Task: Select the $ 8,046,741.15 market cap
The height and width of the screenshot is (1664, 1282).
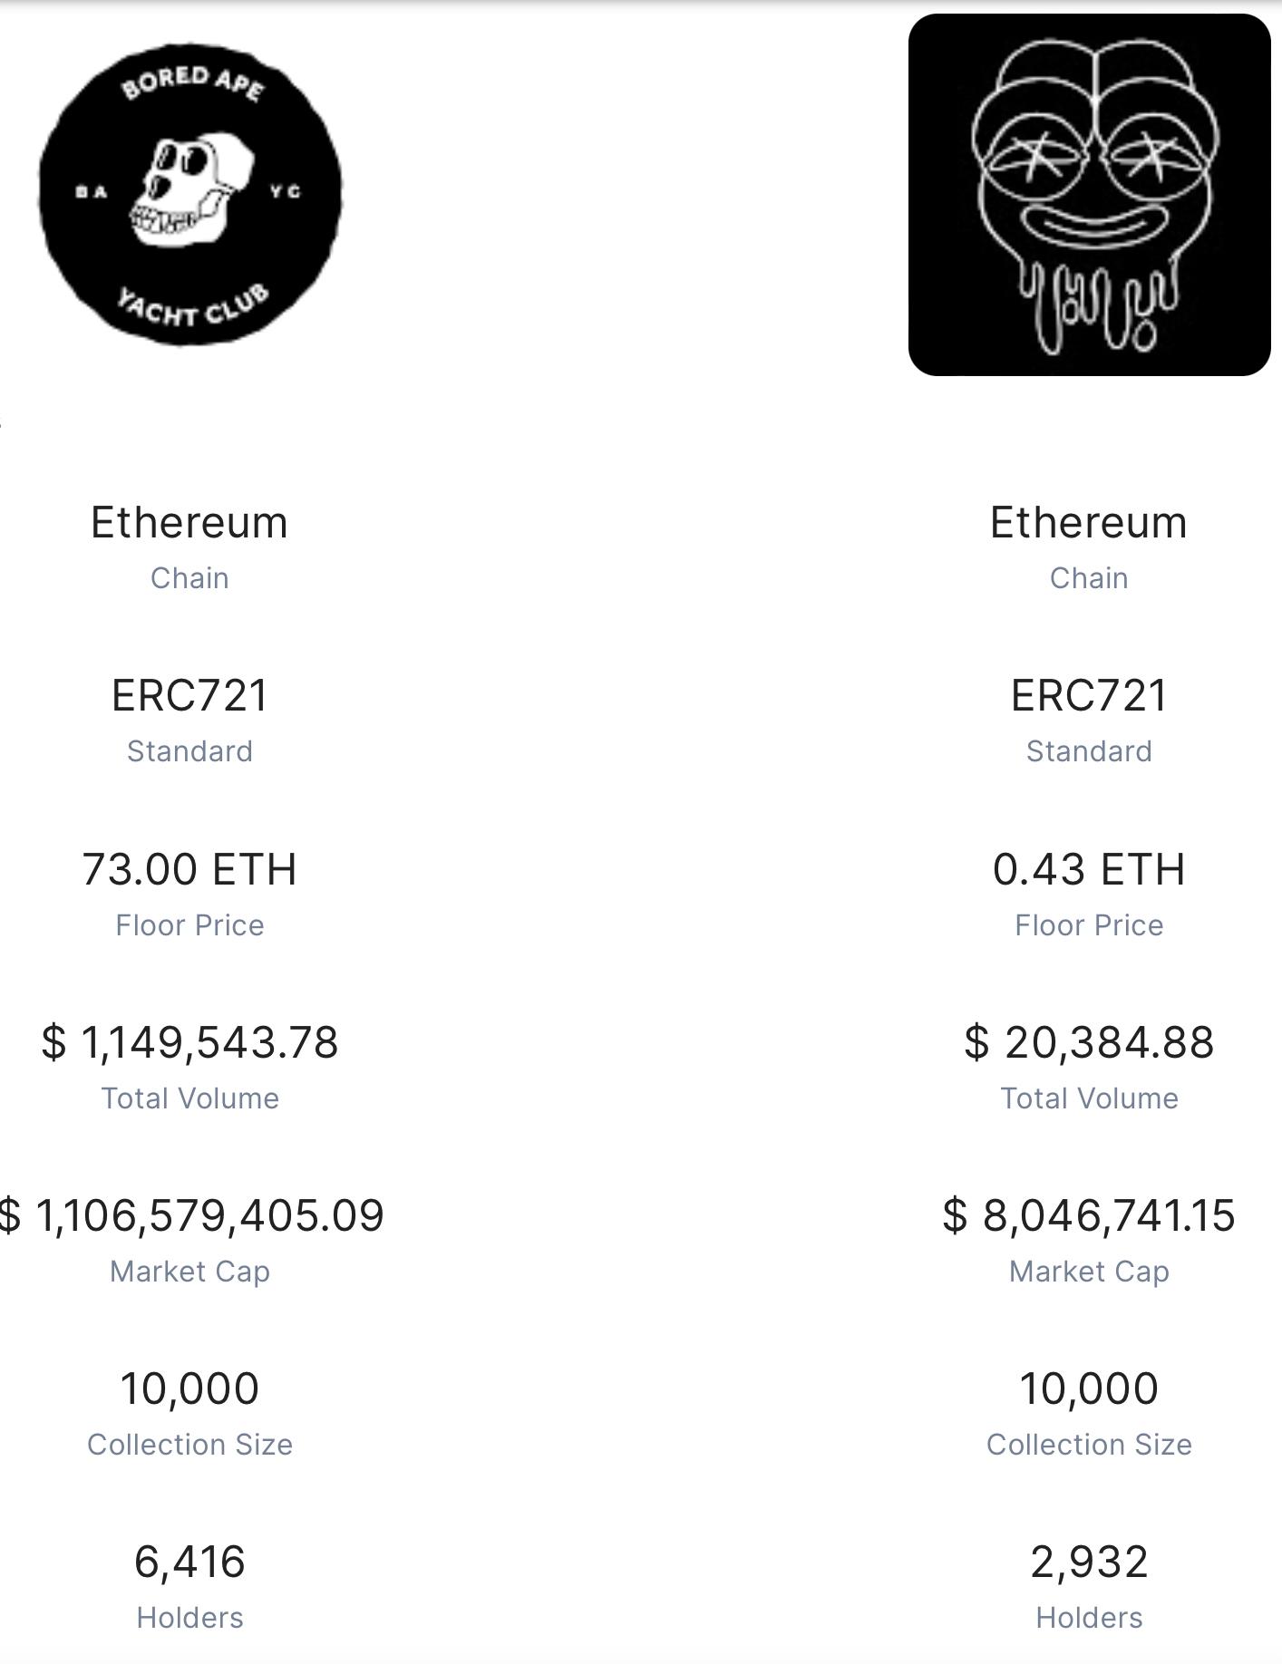Action: (1089, 1215)
